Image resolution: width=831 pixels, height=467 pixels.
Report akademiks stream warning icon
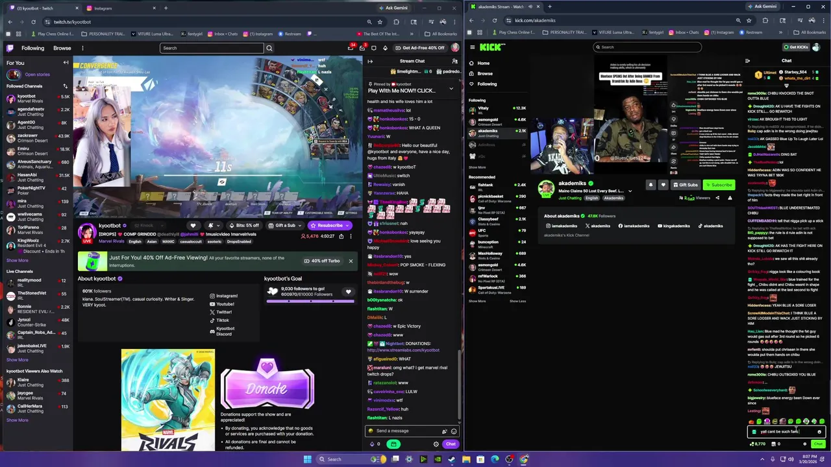pyautogui.click(x=730, y=198)
